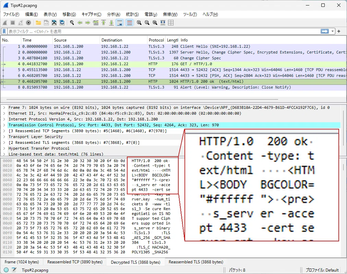
Task: Find a packet with the magnifier icon
Action: point(72,23)
